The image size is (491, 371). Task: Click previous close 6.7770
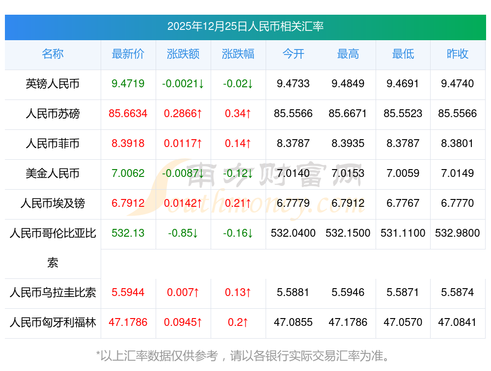458,203
